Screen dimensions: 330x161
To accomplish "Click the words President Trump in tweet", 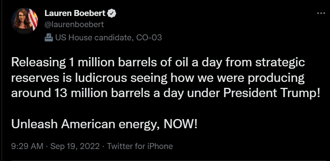I will tap(271, 93).
